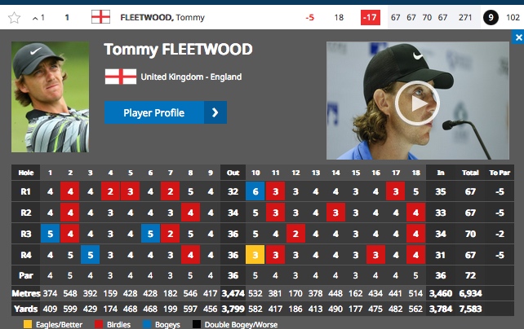524x329 pixels.
Task: Click the black circle showing 9
Action: (491, 17)
